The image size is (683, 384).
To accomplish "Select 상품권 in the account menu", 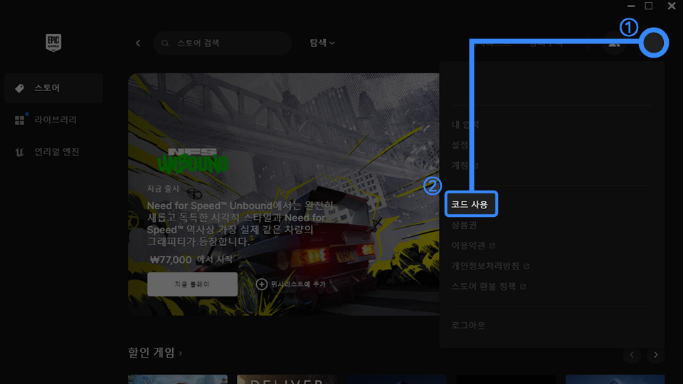I will [464, 225].
